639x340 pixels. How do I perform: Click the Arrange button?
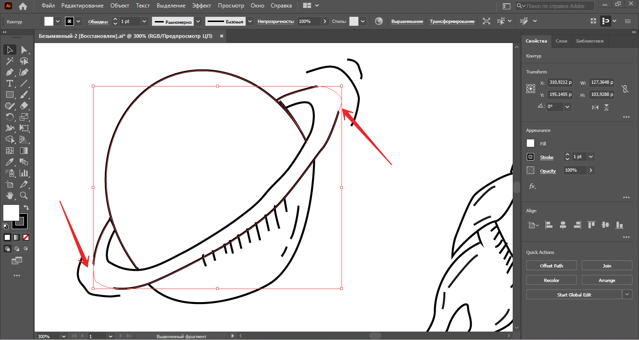click(607, 280)
